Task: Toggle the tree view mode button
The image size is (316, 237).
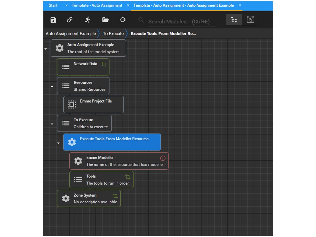Action: [x=234, y=20]
